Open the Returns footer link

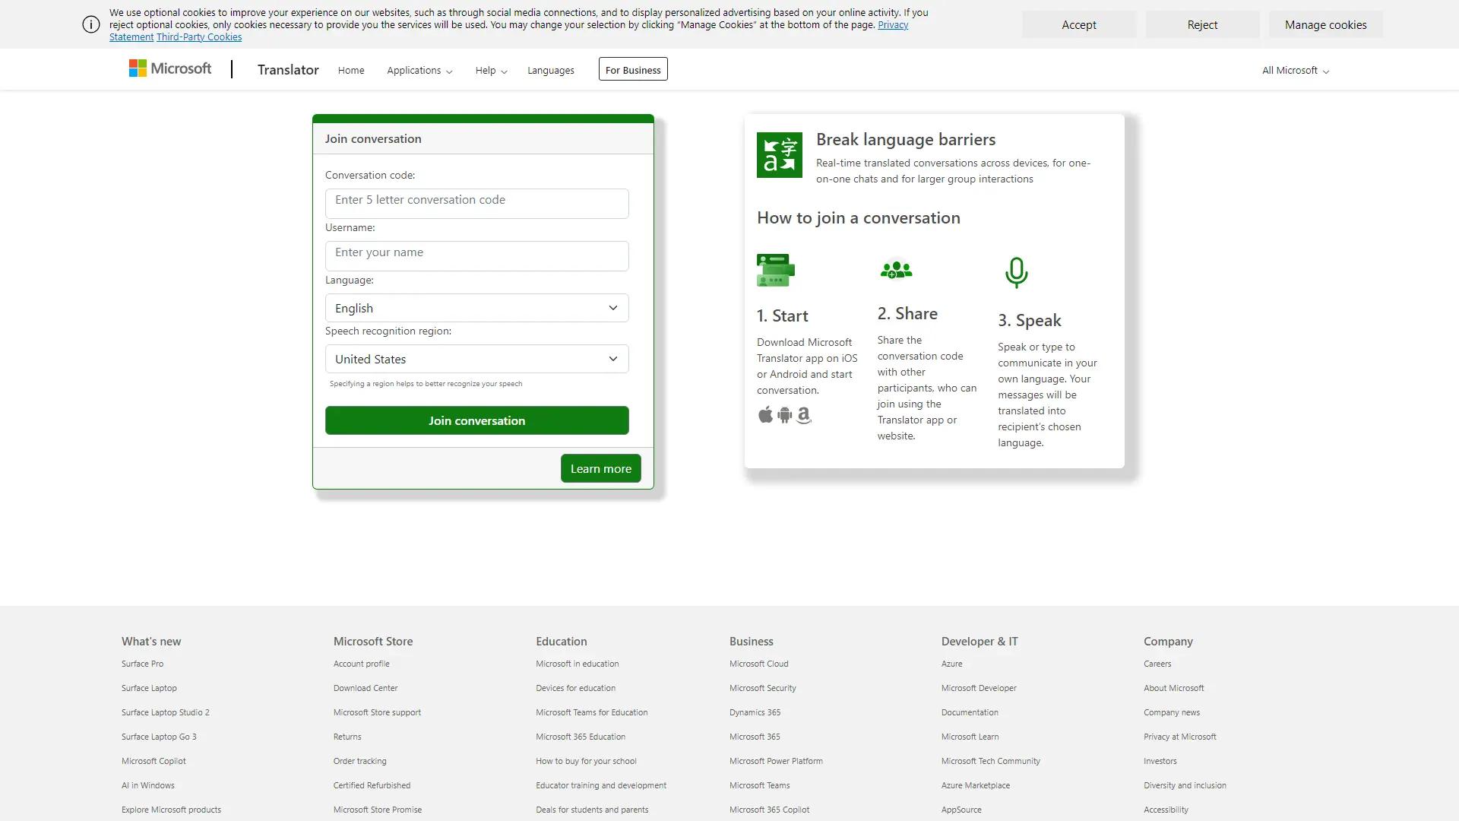point(347,737)
